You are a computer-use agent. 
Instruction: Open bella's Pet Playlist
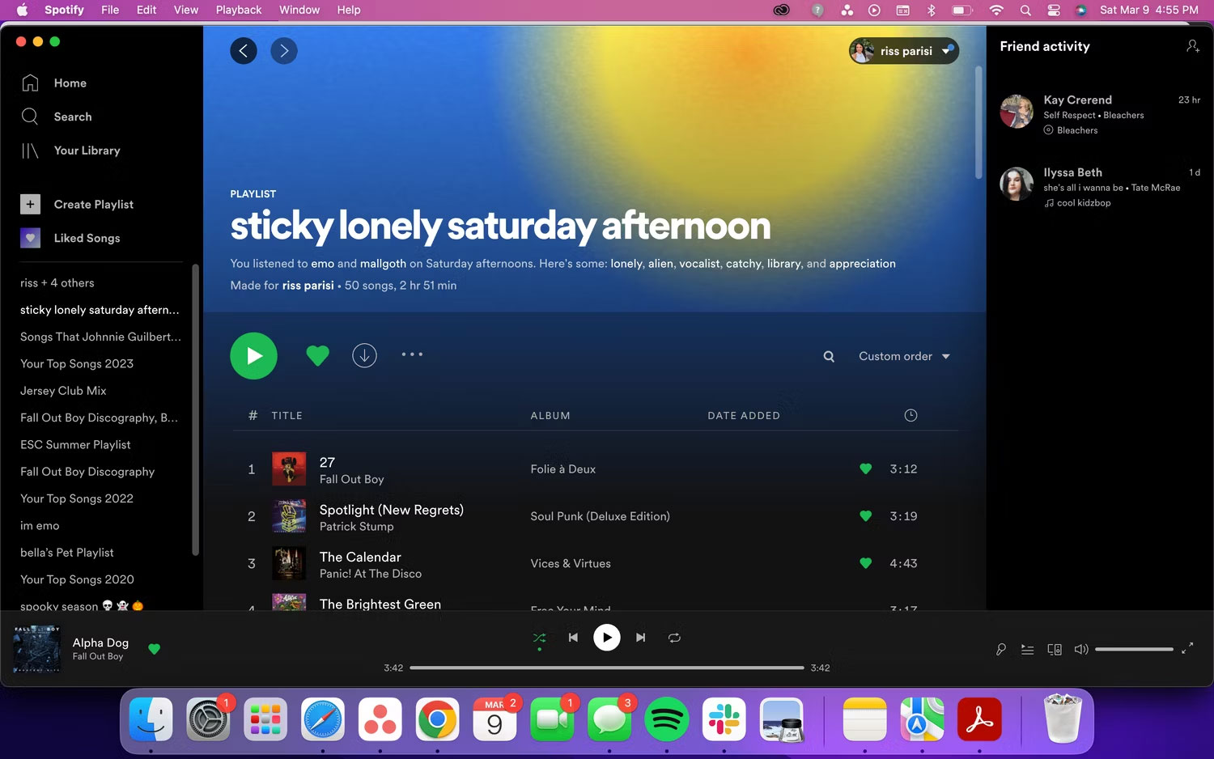point(67,552)
